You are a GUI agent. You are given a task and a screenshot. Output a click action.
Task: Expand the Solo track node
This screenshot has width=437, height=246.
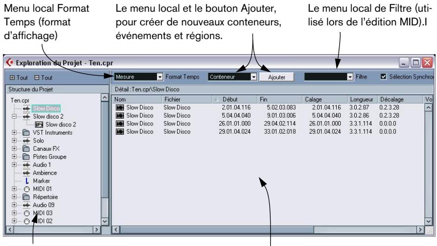14,141
